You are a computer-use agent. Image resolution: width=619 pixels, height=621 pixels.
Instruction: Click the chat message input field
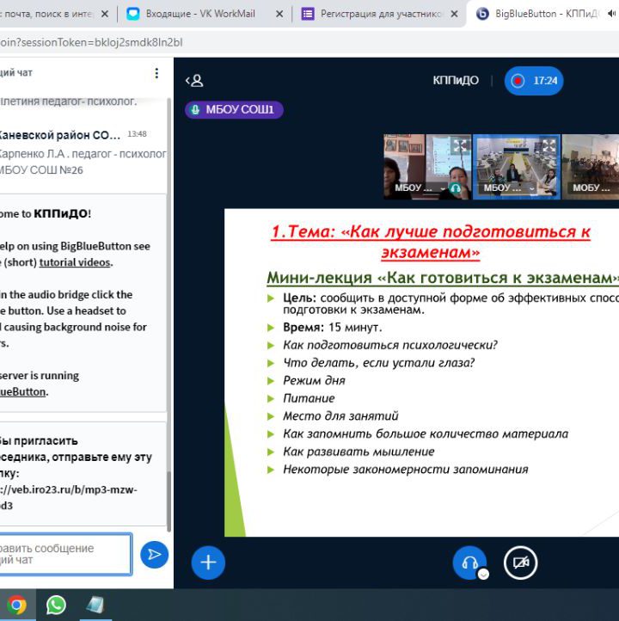[x=64, y=554]
